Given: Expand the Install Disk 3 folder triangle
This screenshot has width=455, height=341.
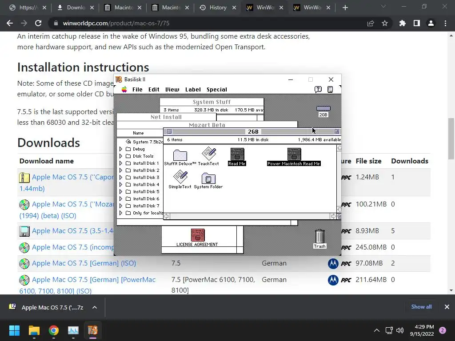Looking at the screenshot, I should click(x=121, y=178).
